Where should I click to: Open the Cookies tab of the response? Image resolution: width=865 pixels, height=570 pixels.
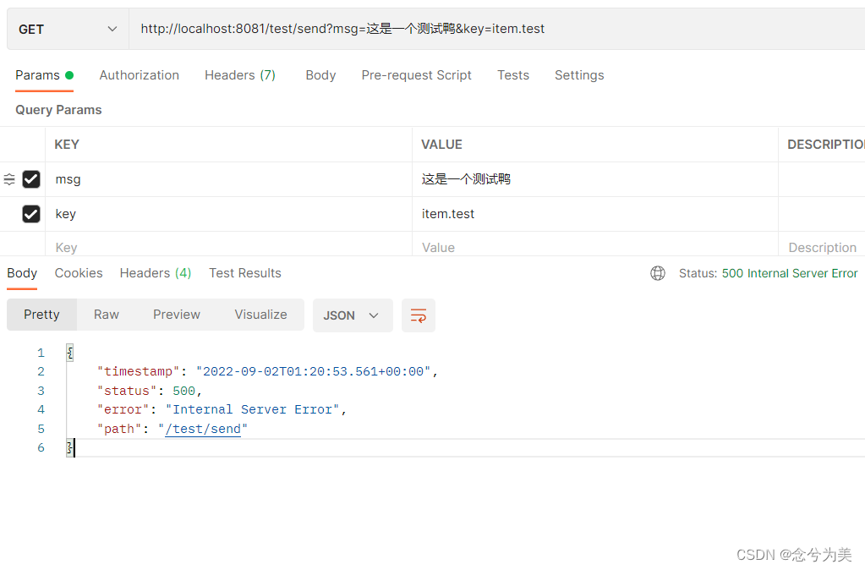pos(78,273)
